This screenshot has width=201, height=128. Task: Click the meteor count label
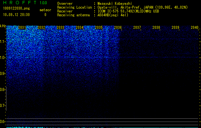pyautogui.click(x=45, y=10)
